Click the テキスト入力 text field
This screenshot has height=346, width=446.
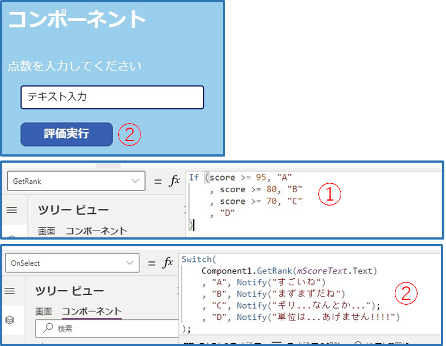click(112, 97)
